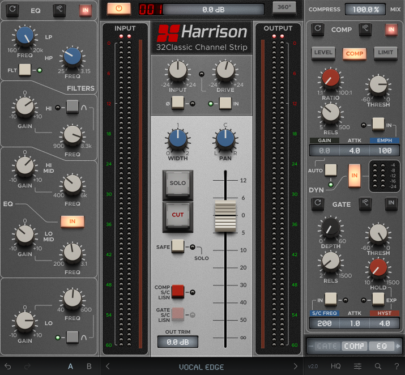Click the CUT button
Viewport: 405px width, 375px height.
[178, 216]
